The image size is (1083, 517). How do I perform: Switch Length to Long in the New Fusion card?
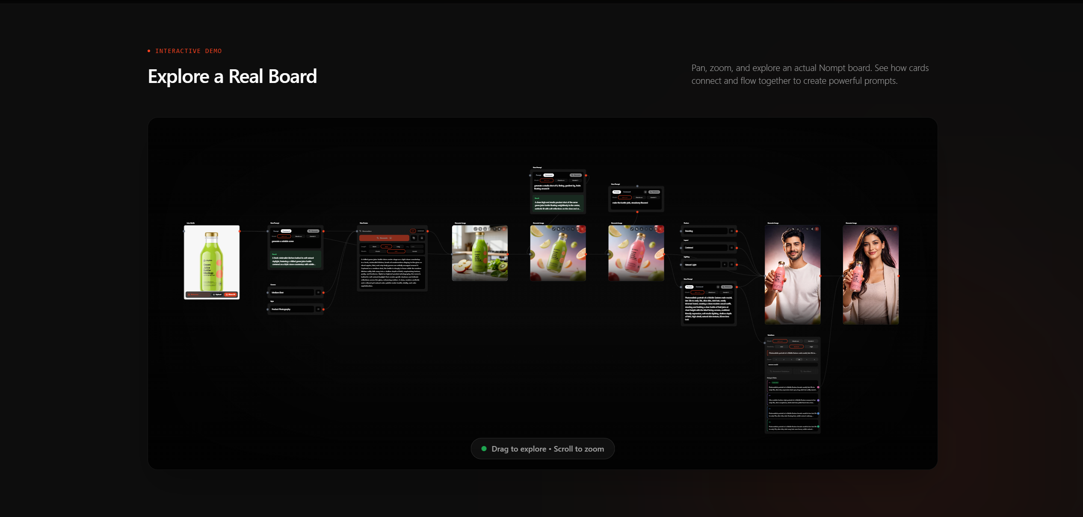[x=399, y=246]
